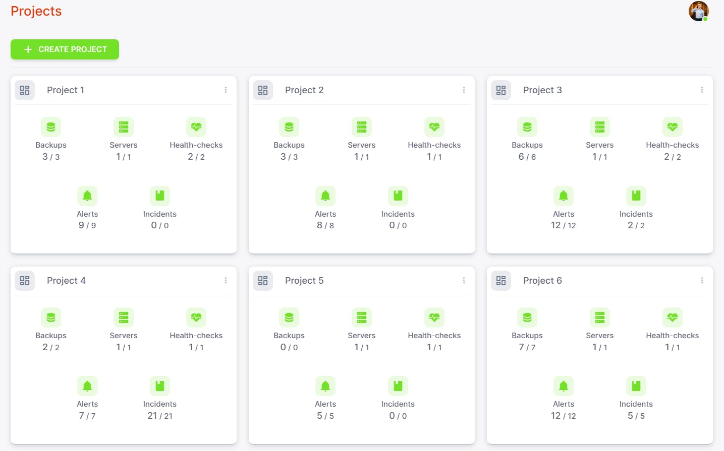Open Project 3 Servers icon
The image size is (724, 451).
pos(600,127)
